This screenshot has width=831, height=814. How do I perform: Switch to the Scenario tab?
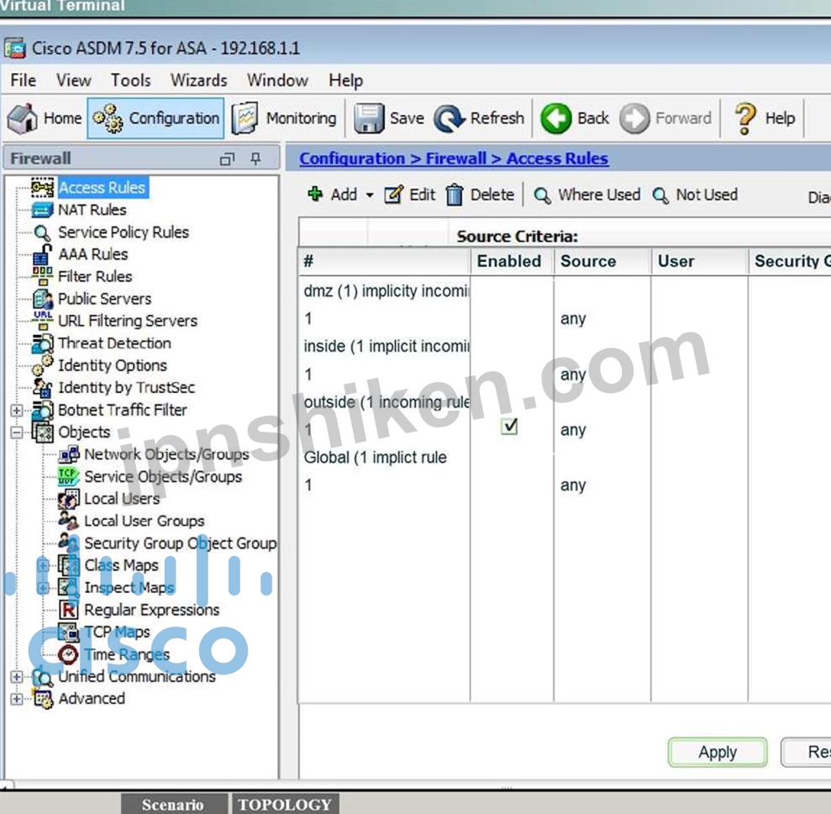coord(173,805)
